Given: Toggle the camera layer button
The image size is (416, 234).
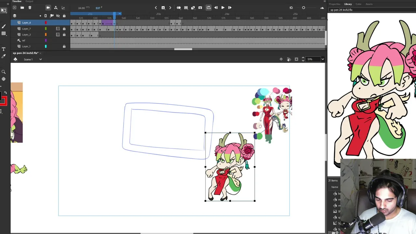Looking at the screenshot, I should pos(48,7).
